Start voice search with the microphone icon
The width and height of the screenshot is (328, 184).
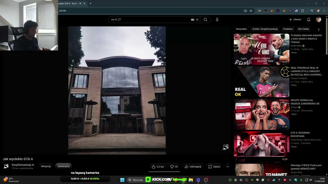pyautogui.click(x=217, y=20)
